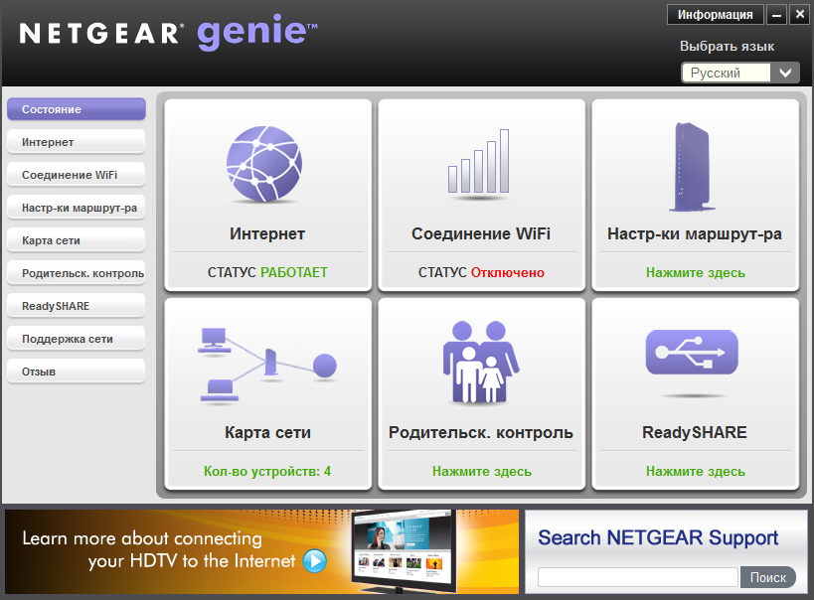Click the play arrow in HDTV banner
Image resolution: width=814 pixels, height=600 pixels.
(x=315, y=560)
